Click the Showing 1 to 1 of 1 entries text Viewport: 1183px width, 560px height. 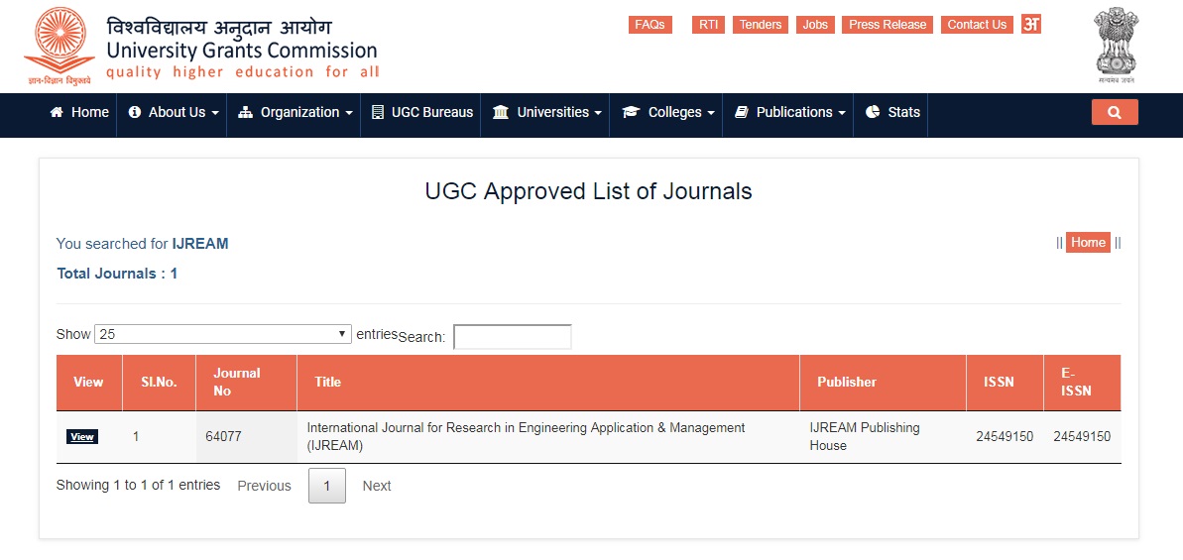[x=138, y=485]
